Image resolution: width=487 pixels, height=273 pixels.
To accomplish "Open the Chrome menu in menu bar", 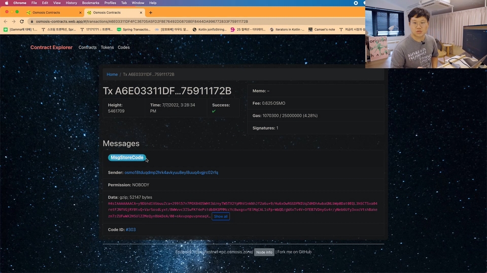I will coord(20,3).
